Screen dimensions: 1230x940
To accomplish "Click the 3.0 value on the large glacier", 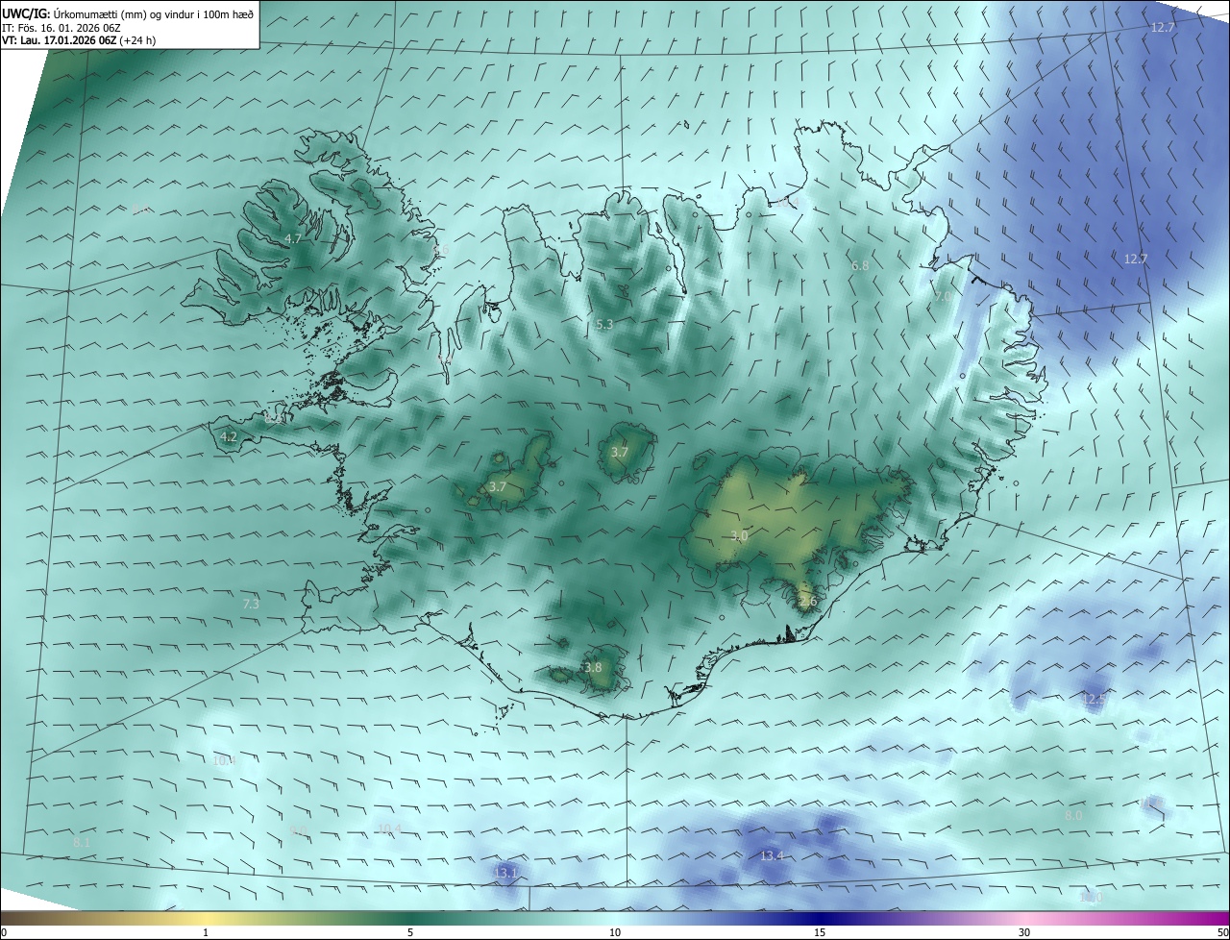I will 739,536.
